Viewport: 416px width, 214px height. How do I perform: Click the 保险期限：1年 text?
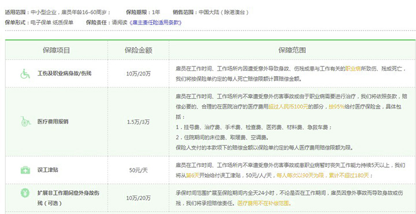143,12
